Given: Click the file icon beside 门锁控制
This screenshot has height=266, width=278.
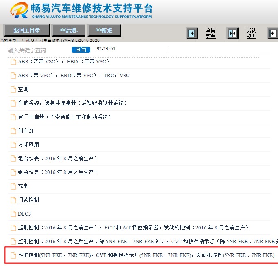Looking at the screenshot, I should 13,200.
